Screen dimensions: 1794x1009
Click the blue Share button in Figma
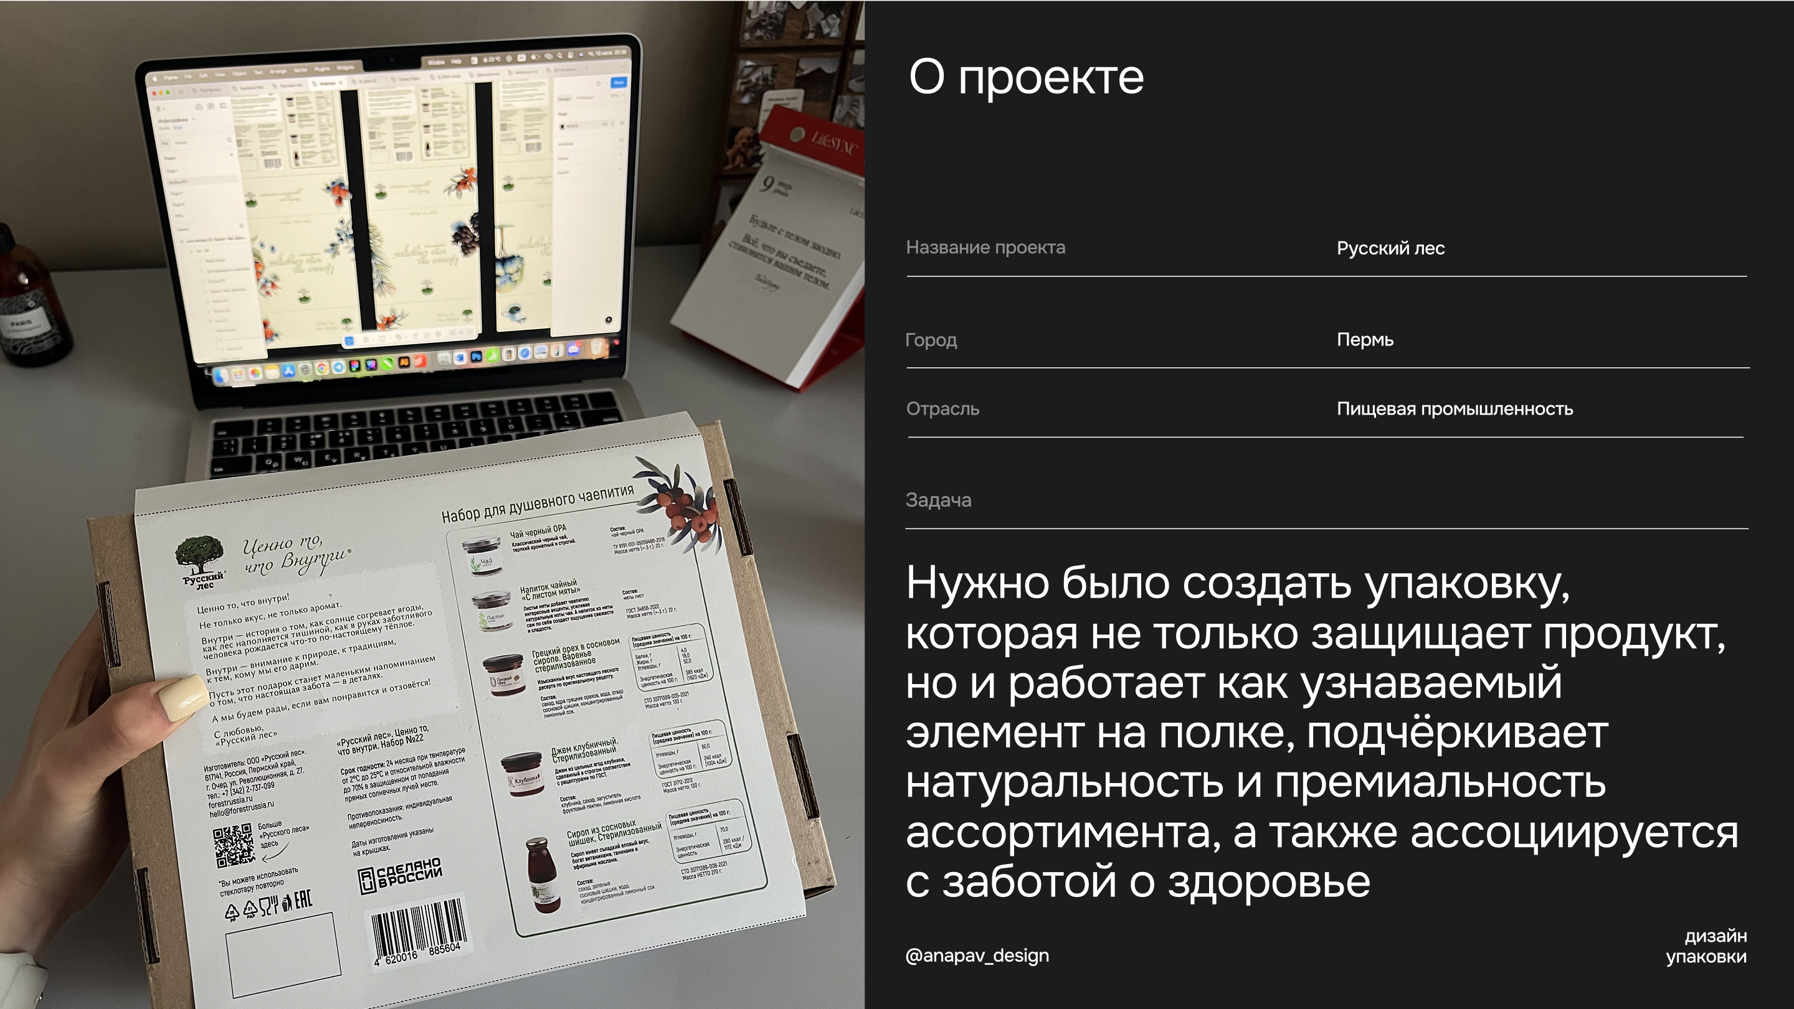tap(620, 82)
